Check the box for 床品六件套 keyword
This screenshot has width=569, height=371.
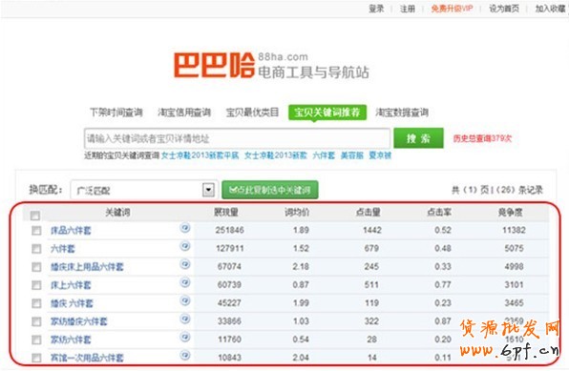[x=36, y=231]
